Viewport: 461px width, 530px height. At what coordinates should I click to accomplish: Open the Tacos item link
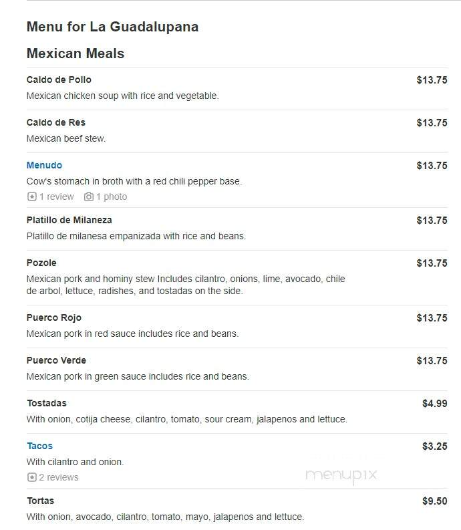click(x=40, y=446)
